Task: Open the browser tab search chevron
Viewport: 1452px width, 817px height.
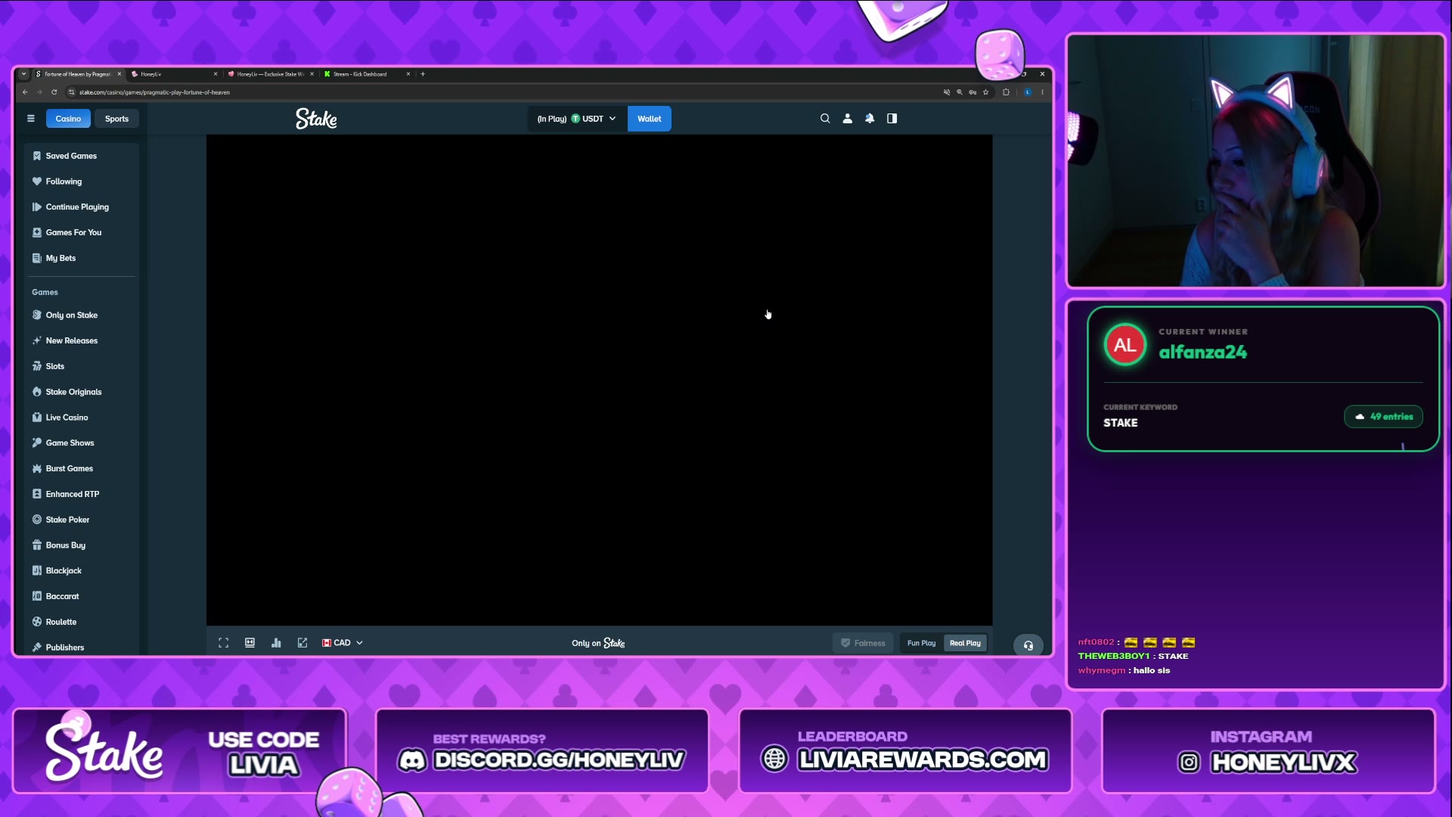Action: (24, 74)
